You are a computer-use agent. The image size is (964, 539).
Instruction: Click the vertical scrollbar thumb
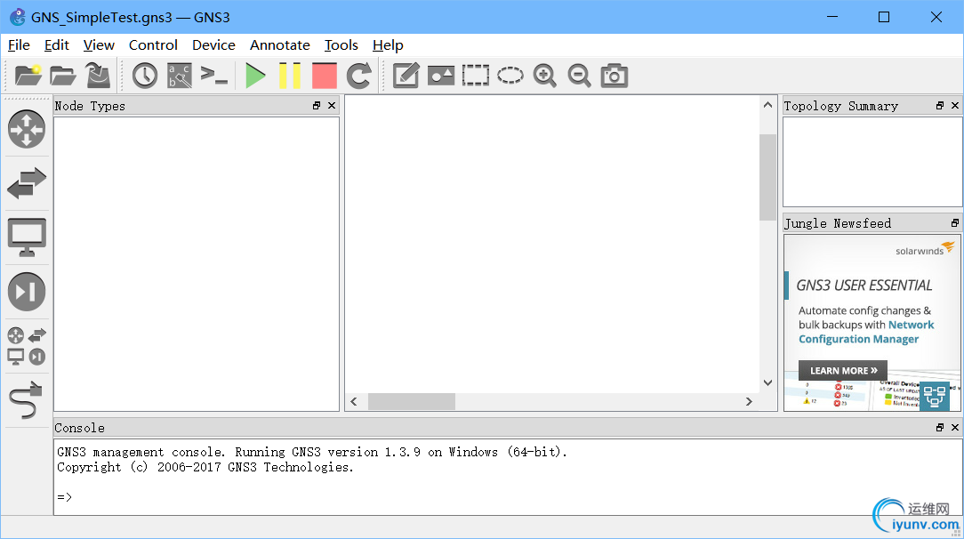coord(767,177)
